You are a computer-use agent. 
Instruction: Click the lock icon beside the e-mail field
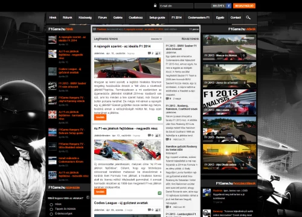tap(155, 5)
